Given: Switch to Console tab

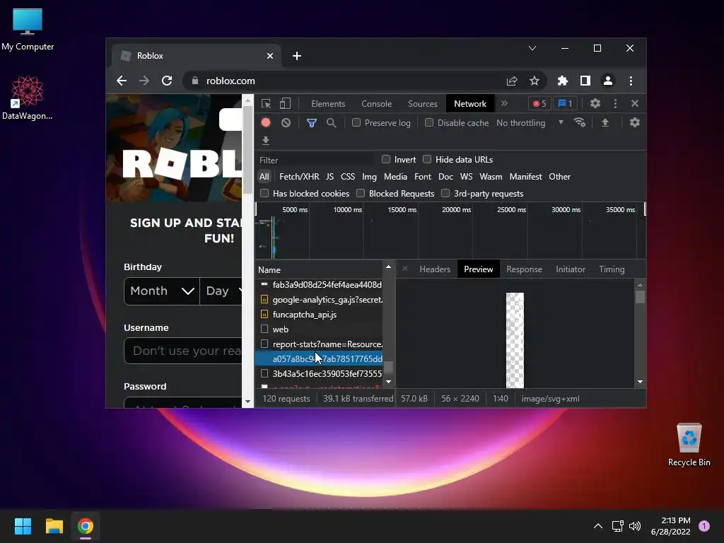Looking at the screenshot, I should 376,103.
